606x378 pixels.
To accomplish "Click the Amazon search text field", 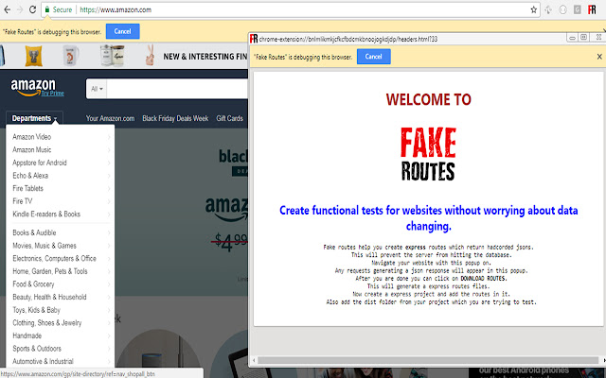I will click(x=177, y=89).
